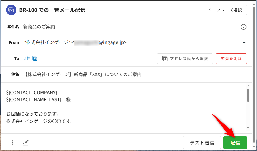
Task: Expand the From sender dropdown arrow
Action: (244, 43)
